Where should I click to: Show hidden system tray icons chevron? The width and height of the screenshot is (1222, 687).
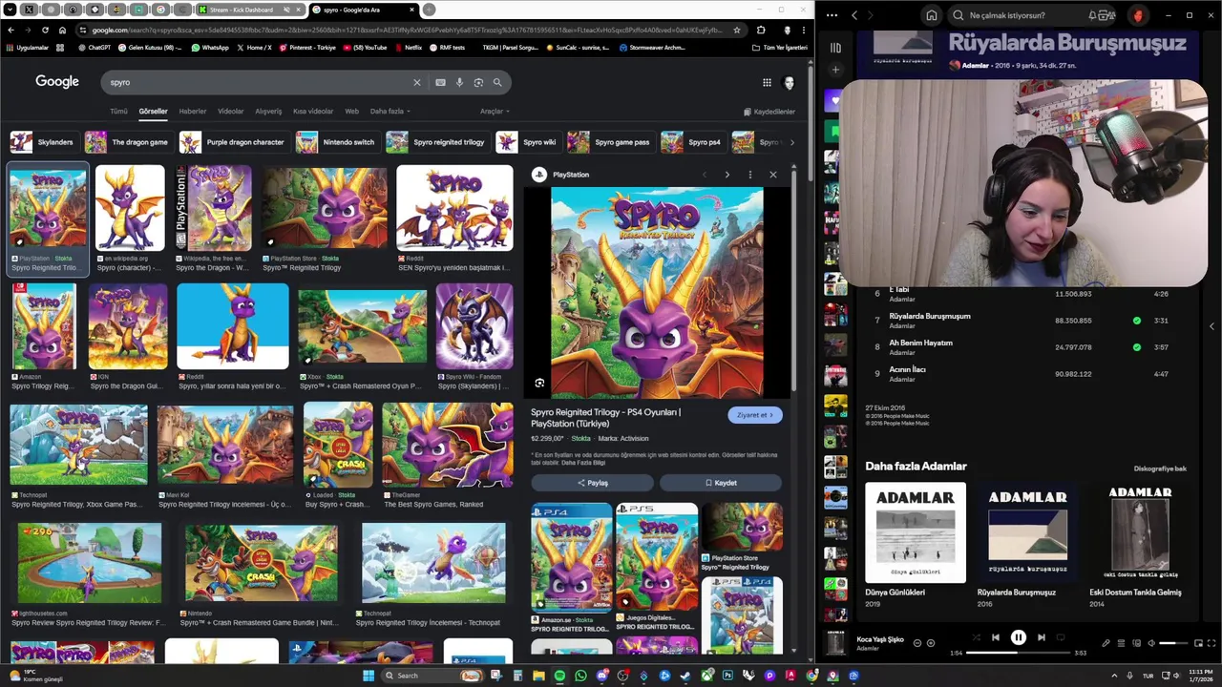coord(1113,676)
